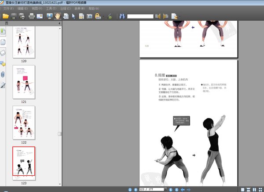Image resolution: width=264 pixels, height=192 pixels.
Task: Click the search text input field
Action: pos(140,16)
